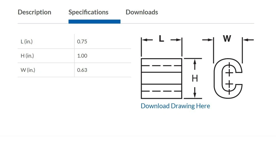
Task: Select the 0.63 width value
Action: pos(82,70)
